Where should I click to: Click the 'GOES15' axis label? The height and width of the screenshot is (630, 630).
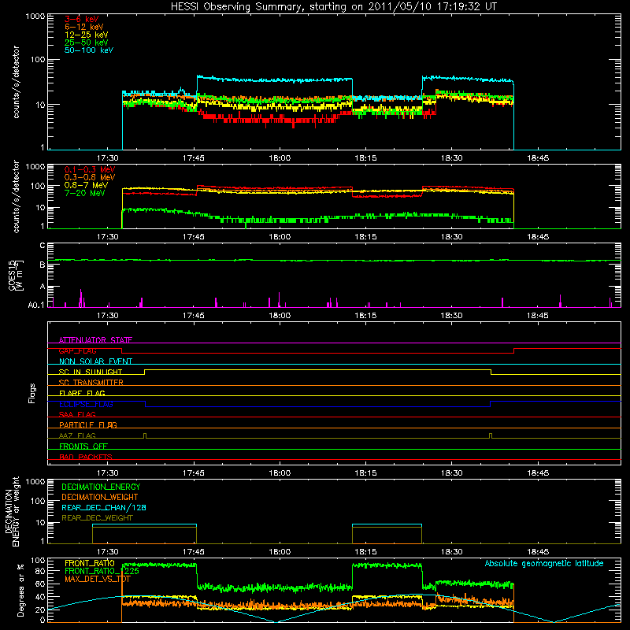(x=13, y=275)
